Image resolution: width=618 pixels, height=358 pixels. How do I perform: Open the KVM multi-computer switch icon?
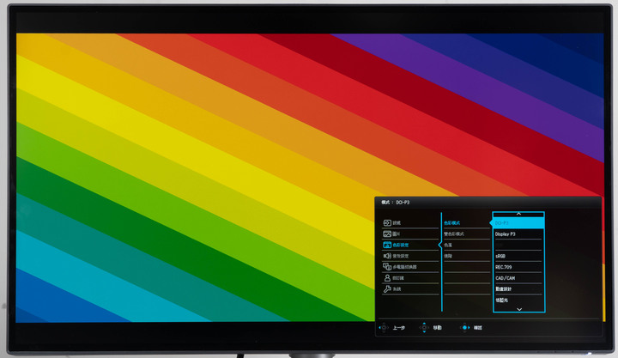[x=387, y=267]
